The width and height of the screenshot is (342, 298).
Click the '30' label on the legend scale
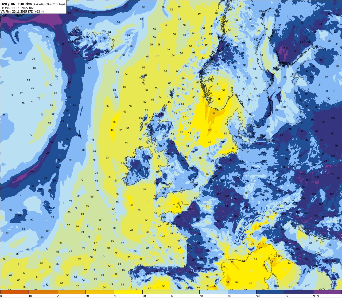coord(87,296)
